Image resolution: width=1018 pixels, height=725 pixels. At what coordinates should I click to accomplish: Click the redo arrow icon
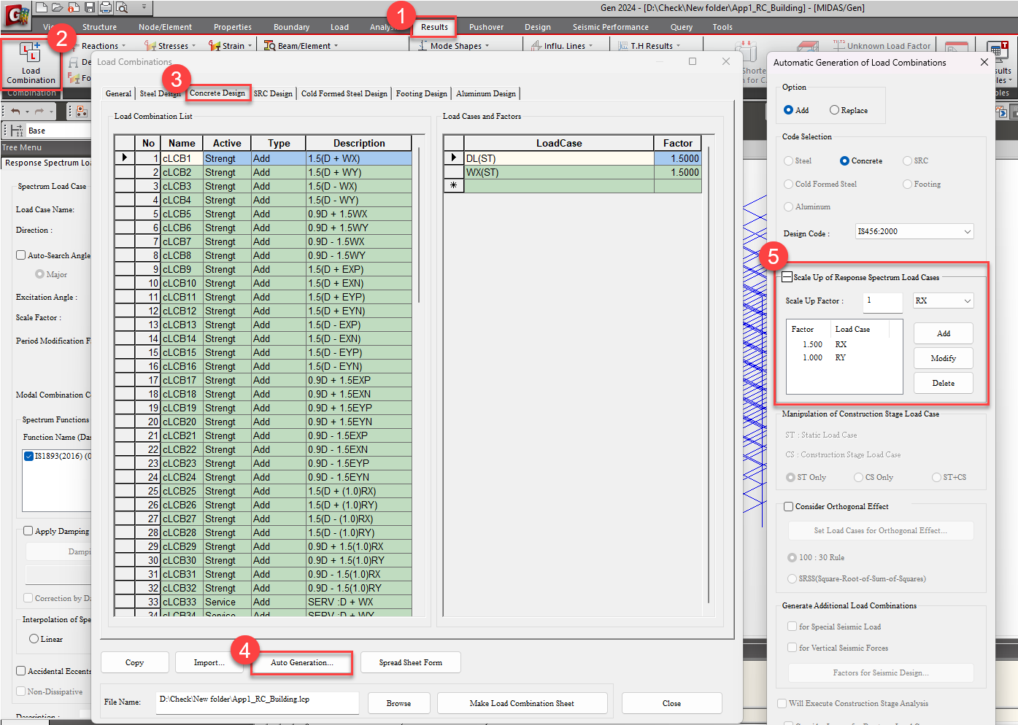click(x=39, y=112)
